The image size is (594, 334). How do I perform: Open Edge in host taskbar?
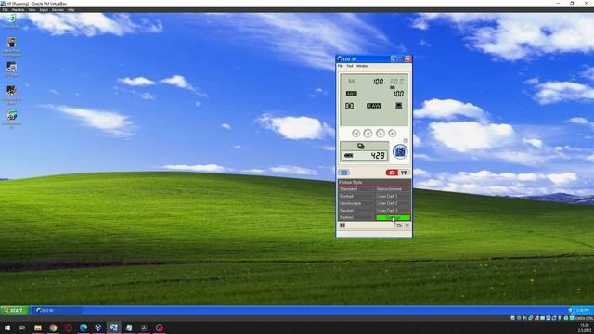[x=84, y=328]
